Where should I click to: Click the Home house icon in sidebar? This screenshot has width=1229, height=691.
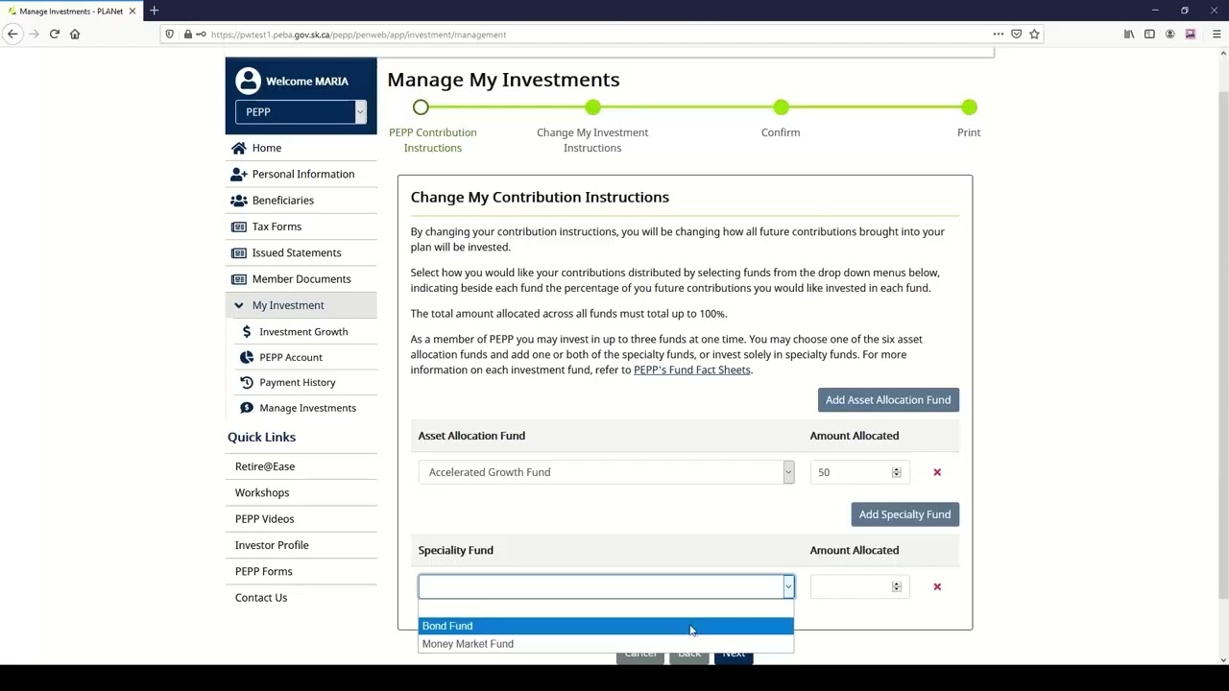point(239,148)
